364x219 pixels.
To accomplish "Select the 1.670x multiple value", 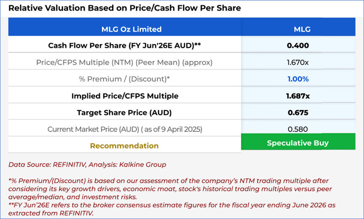I will coord(298,62).
